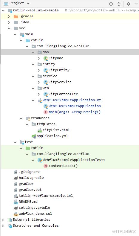Click the contextLoads method 'm' icon
The height and width of the screenshot is (236, 139).
point(45,166)
